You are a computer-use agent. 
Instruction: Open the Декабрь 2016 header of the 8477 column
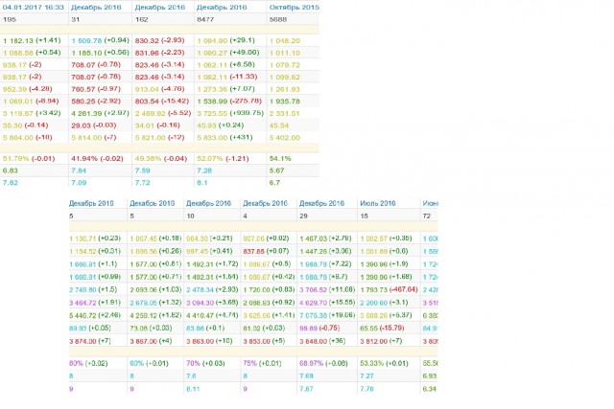point(222,7)
